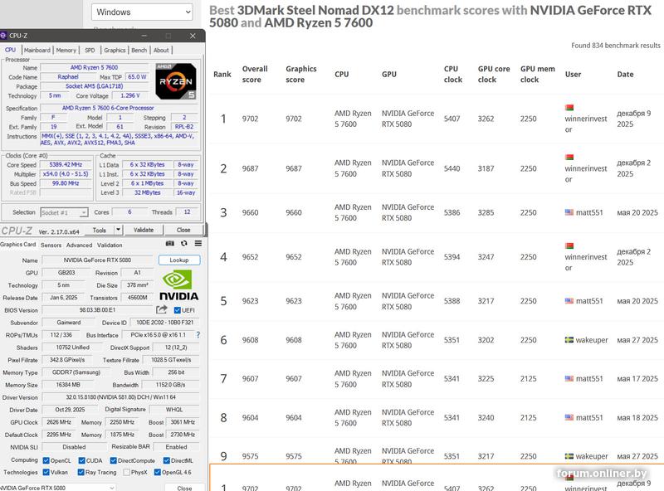Click the NVIDIA logo in GPU-Z
Viewport: 664px width, 491px height.
(x=178, y=285)
